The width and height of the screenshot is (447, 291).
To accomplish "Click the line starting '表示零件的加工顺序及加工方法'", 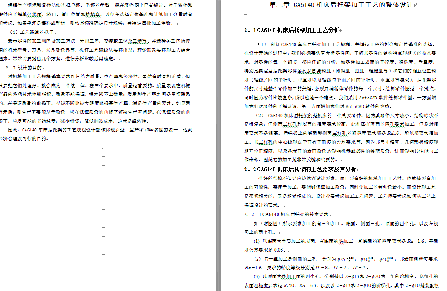I will 99,41.
